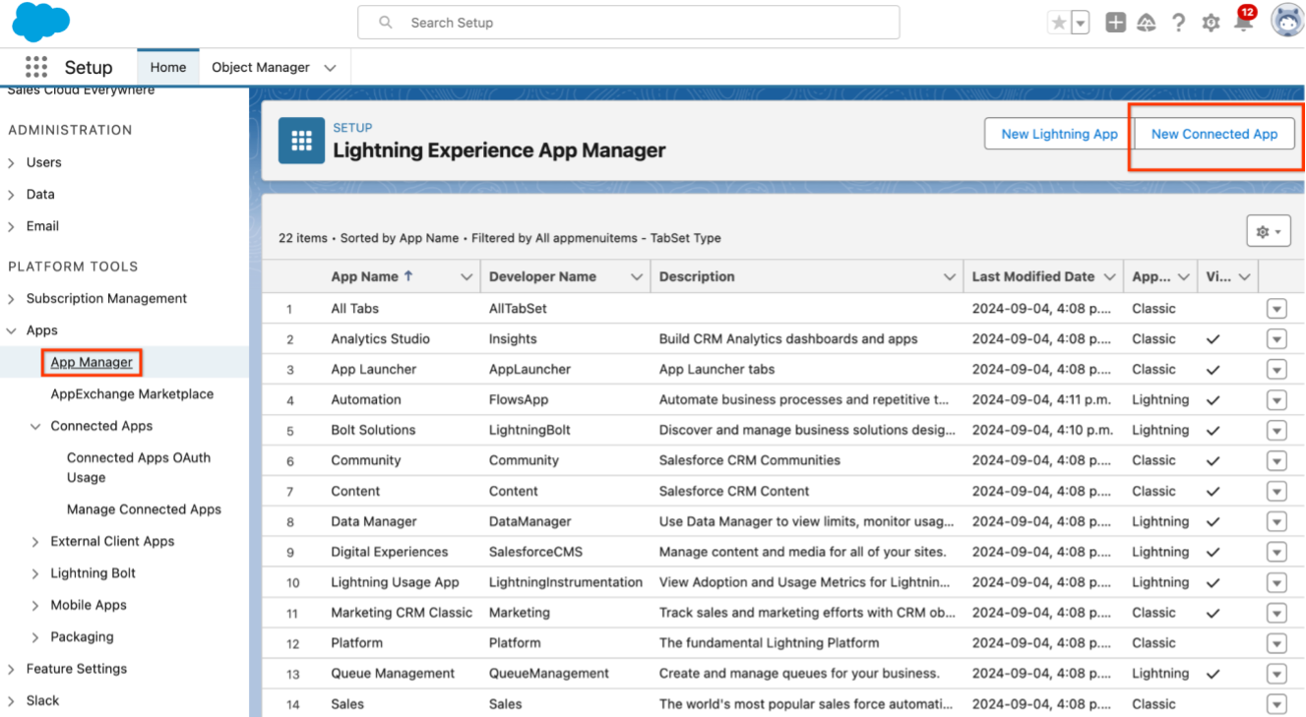
Task: Open the favorites list dropdown arrow
Action: [x=1081, y=23]
